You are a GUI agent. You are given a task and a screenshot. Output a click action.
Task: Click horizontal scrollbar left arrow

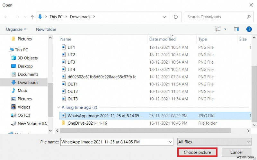(58, 131)
